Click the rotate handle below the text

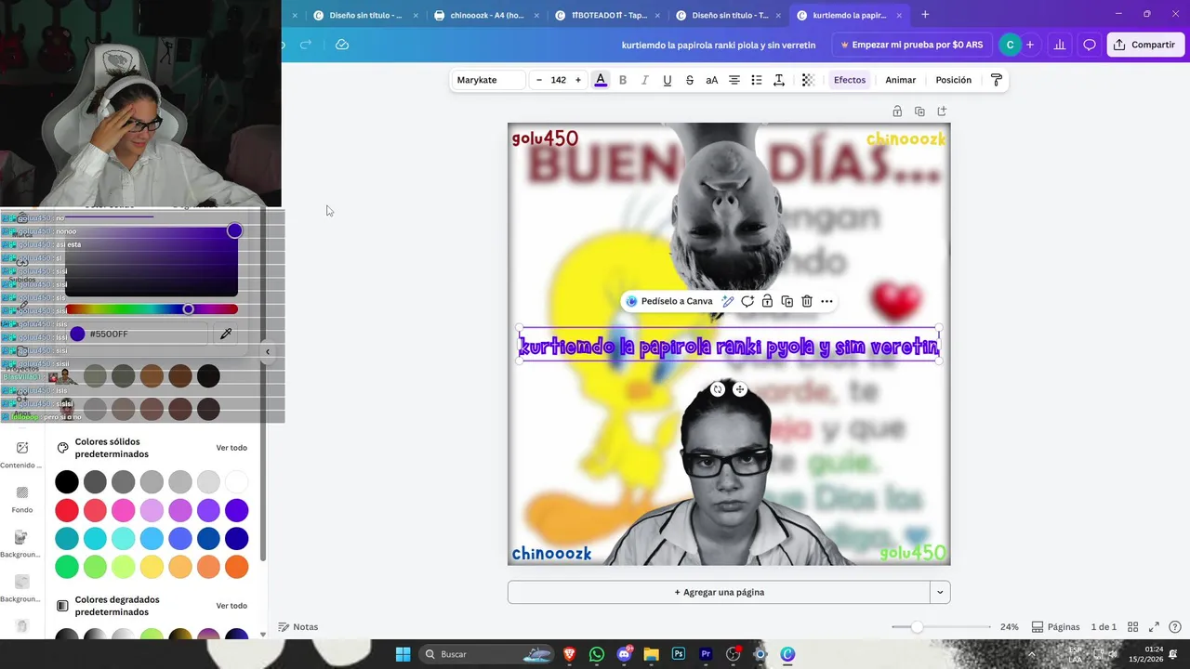tap(718, 389)
